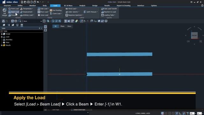Click the wireframe cube icon
The image size is (204, 115).
coord(16,21)
